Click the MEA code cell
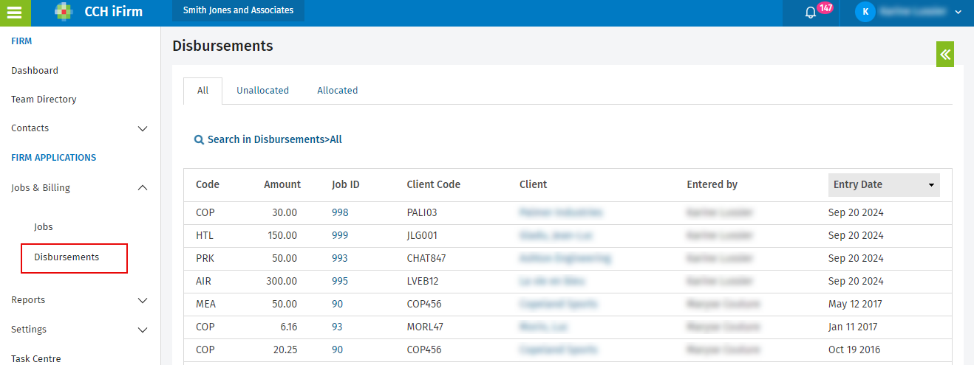The height and width of the screenshot is (365, 974). point(206,304)
